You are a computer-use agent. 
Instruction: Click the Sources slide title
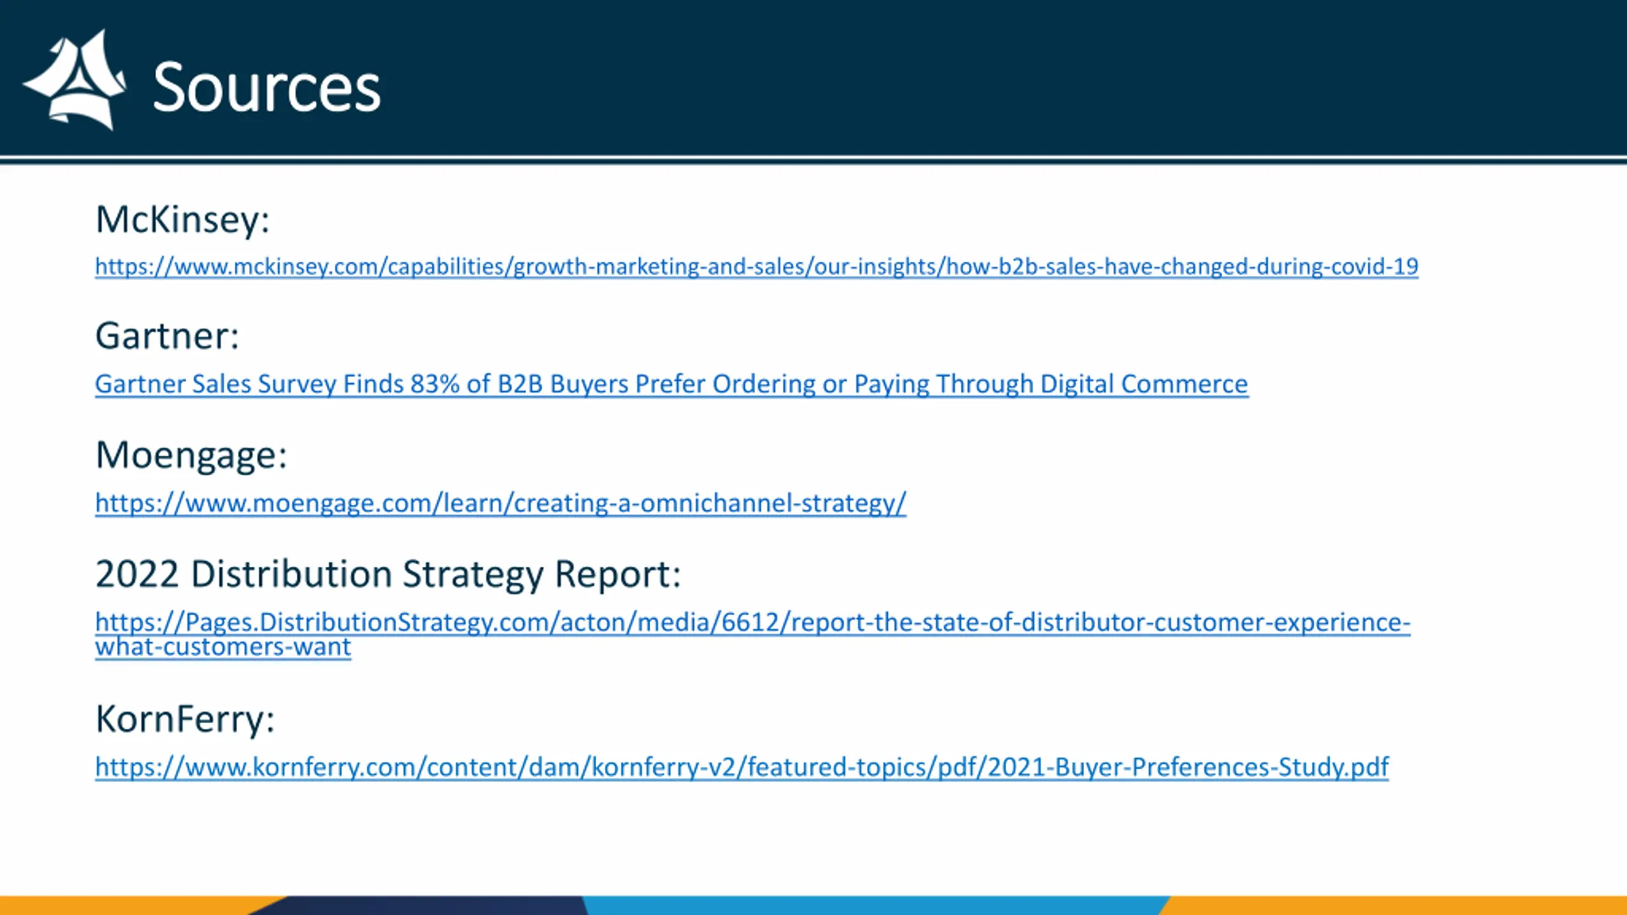267,87
